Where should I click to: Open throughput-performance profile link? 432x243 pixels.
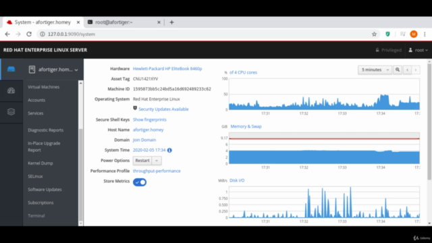[157, 171]
